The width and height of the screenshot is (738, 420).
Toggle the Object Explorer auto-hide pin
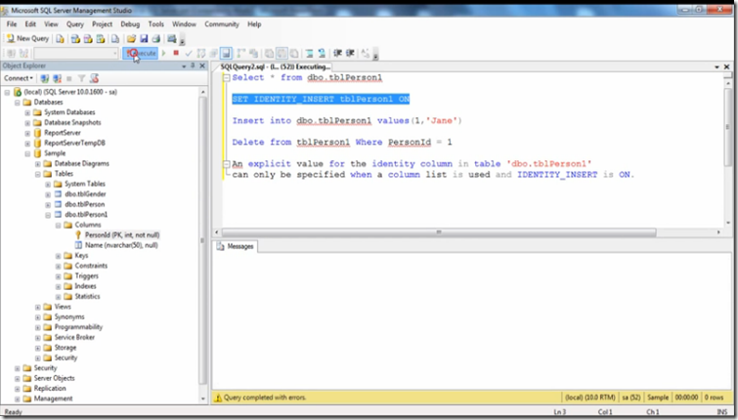193,65
